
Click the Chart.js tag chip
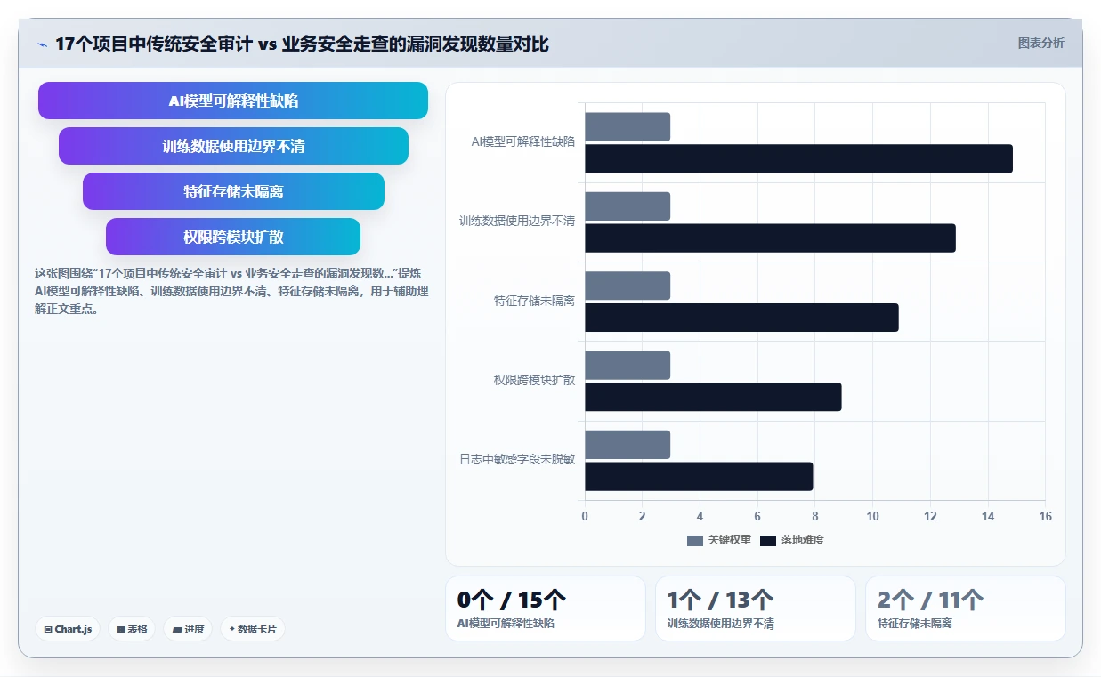coord(69,629)
